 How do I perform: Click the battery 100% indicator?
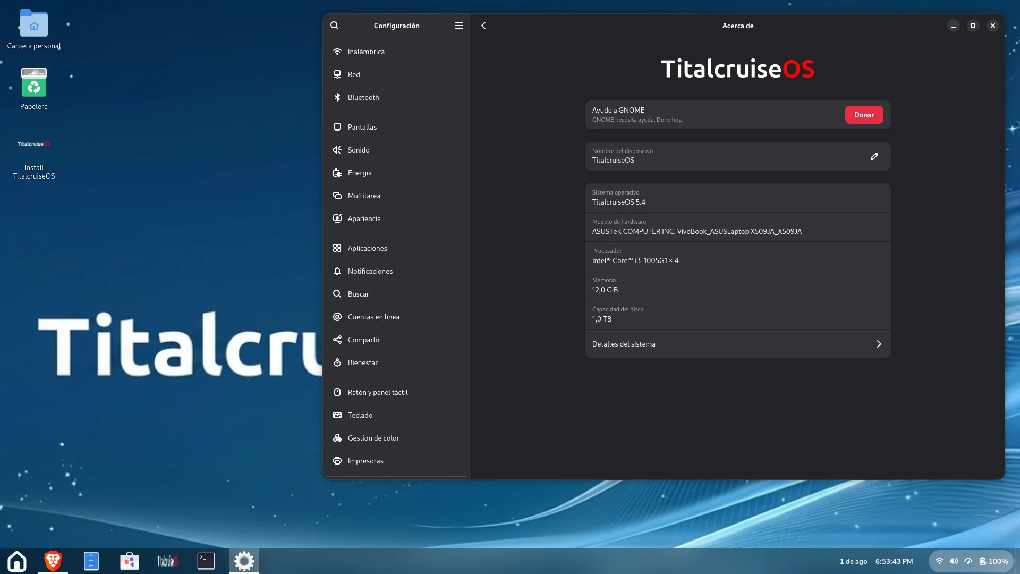click(x=994, y=561)
